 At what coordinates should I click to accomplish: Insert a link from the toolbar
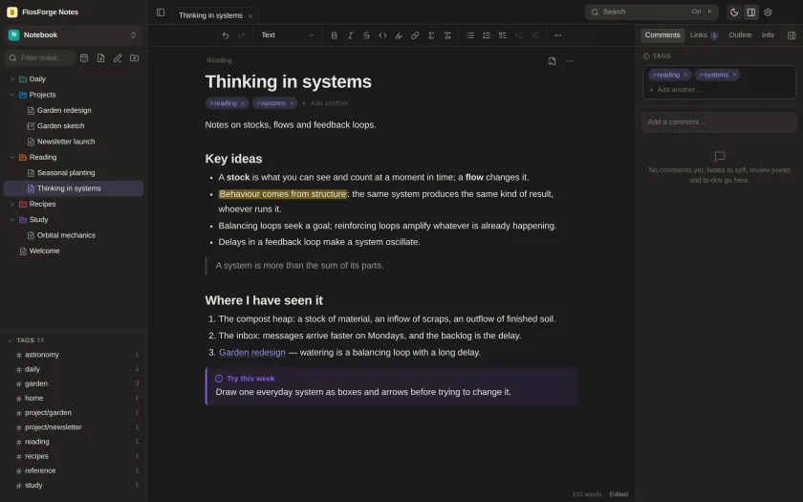[415, 35]
